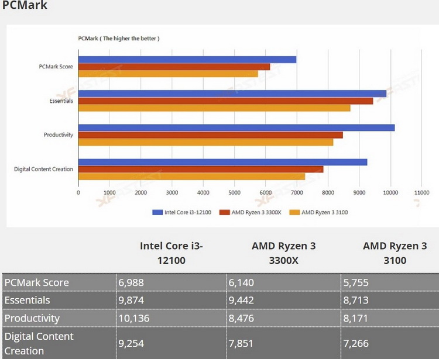Click the Essentials label on the chart axis

pyautogui.click(x=62, y=101)
